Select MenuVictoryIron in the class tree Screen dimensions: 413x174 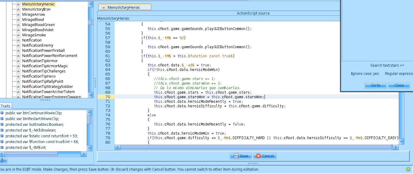pyautogui.click(x=36, y=9)
